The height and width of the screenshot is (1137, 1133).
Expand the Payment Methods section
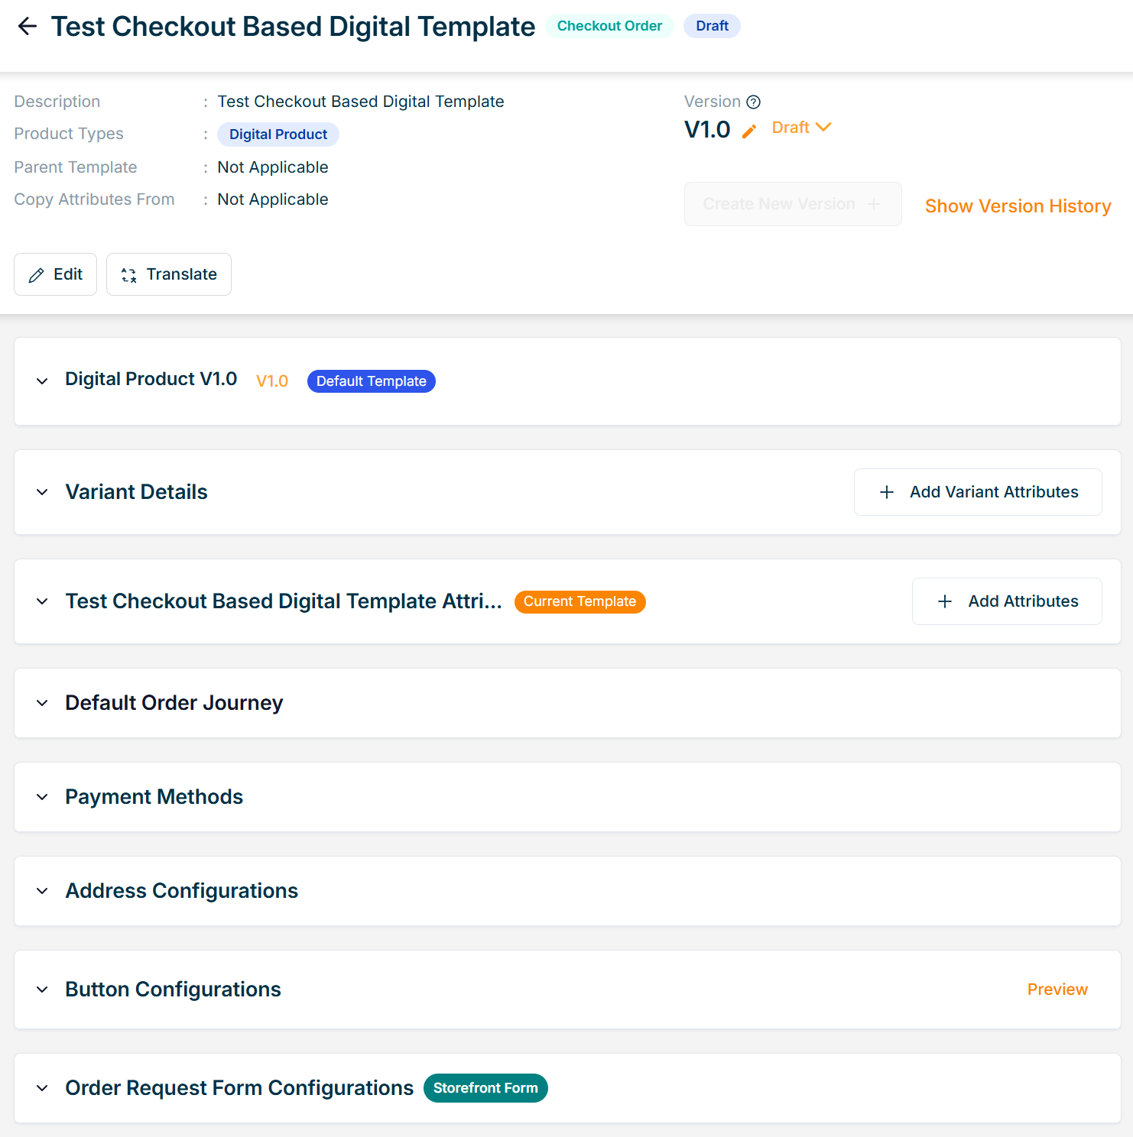tap(42, 797)
